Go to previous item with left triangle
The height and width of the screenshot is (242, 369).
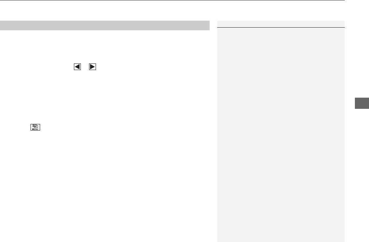[x=78, y=67]
